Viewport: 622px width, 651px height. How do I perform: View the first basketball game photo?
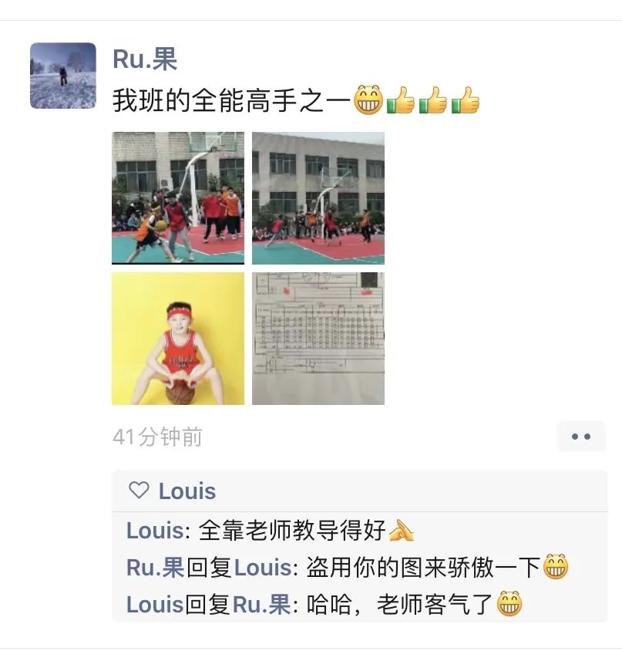coord(178,198)
